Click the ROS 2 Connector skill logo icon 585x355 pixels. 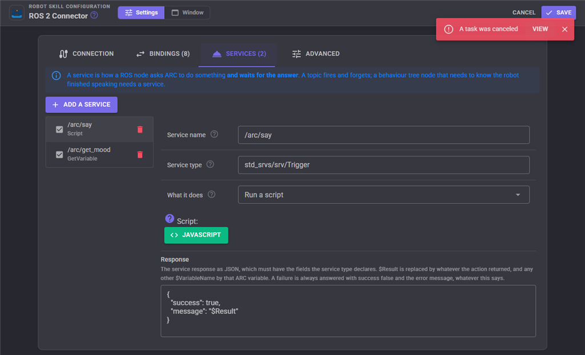[17, 13]
